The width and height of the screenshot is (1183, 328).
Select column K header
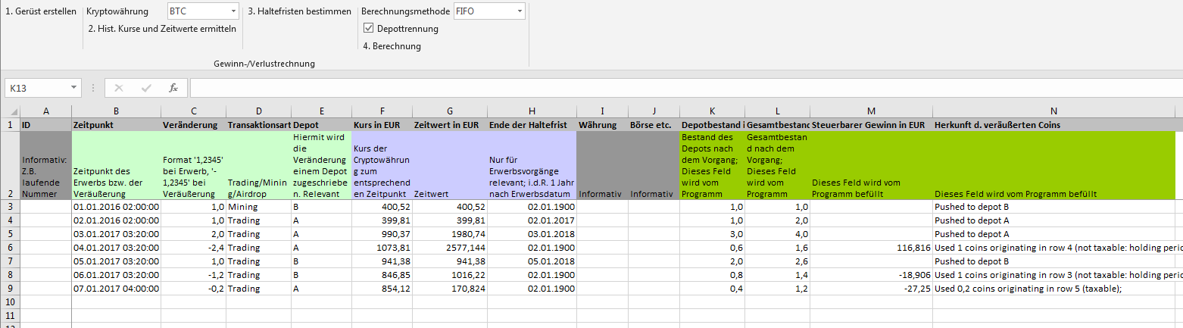click(x=712, y=111)
